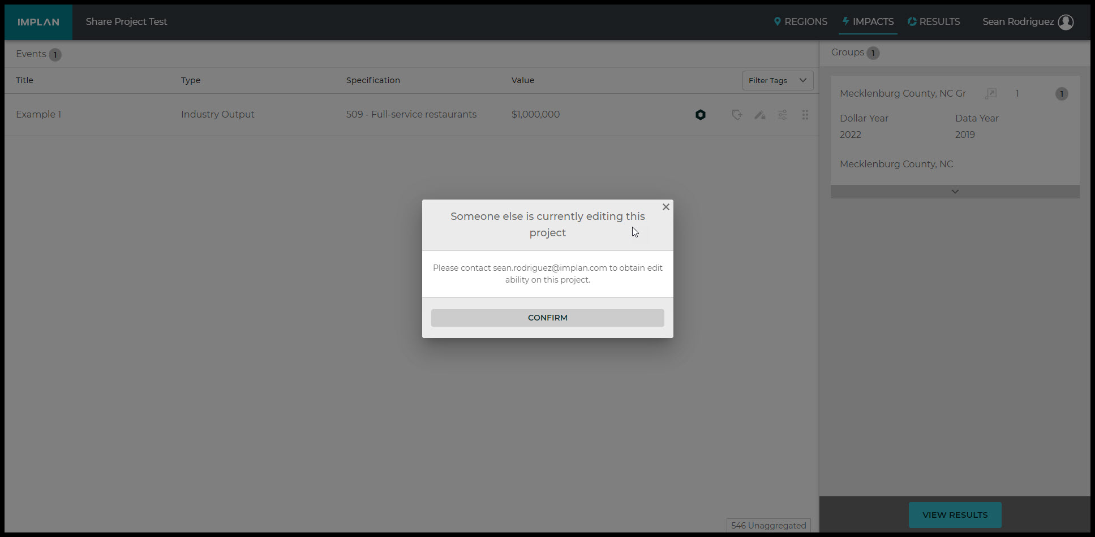Click the Events count badge
The width and height of the screenshot is (1095, 537).
point(55,54)
